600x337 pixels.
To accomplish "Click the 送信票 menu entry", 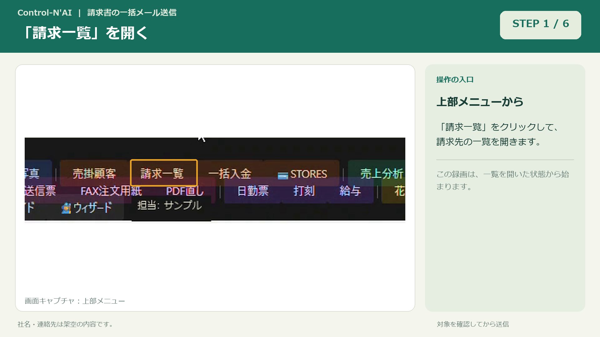I will point(40,191).
